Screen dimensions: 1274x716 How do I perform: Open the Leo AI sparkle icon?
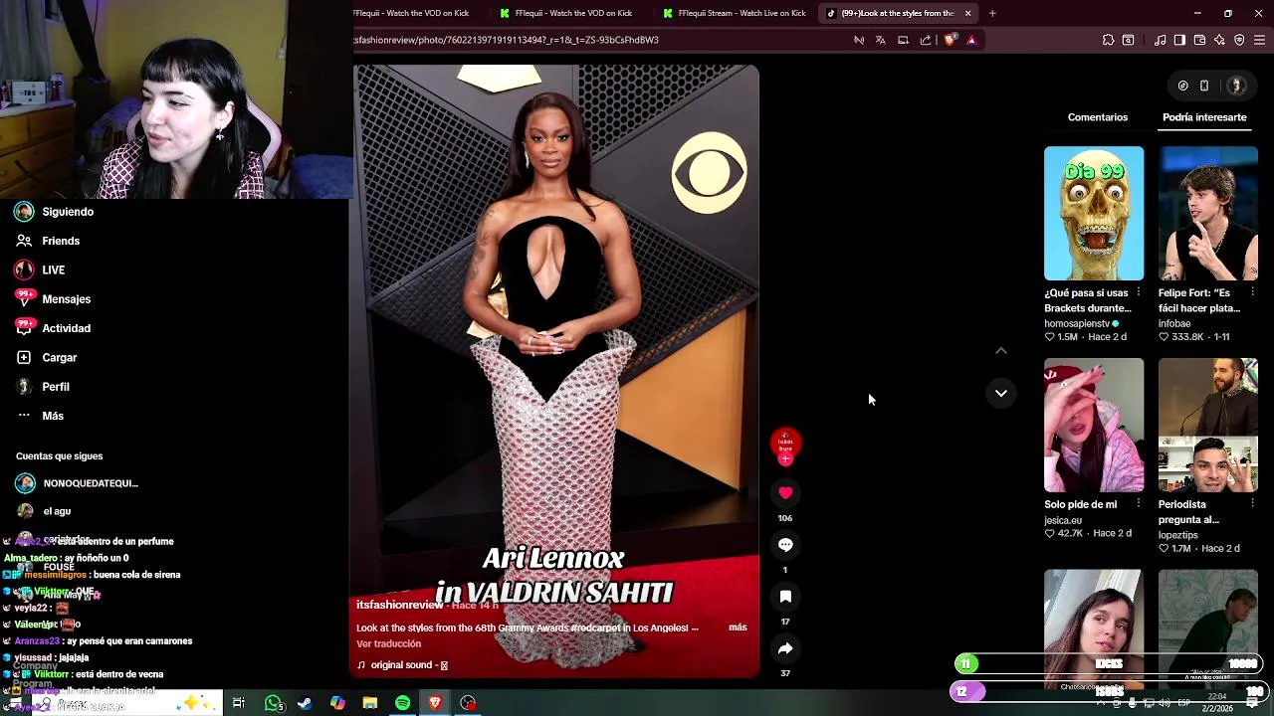(1219, 40)
